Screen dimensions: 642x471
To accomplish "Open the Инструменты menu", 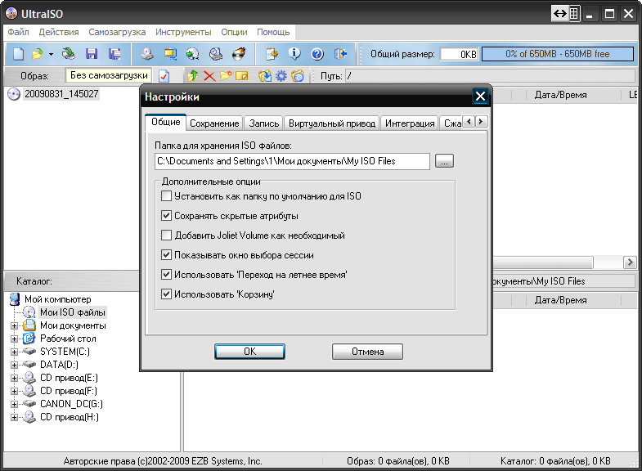I will [183, 32].
